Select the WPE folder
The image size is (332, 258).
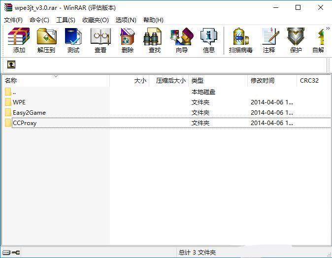[167, 102]
